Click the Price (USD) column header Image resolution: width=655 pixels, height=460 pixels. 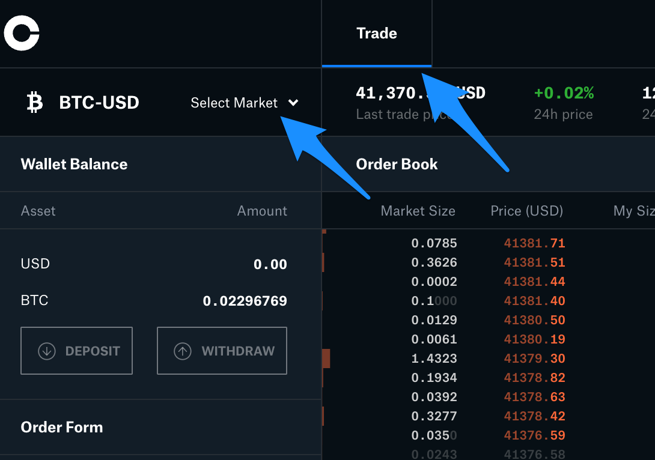click(526, 211)
